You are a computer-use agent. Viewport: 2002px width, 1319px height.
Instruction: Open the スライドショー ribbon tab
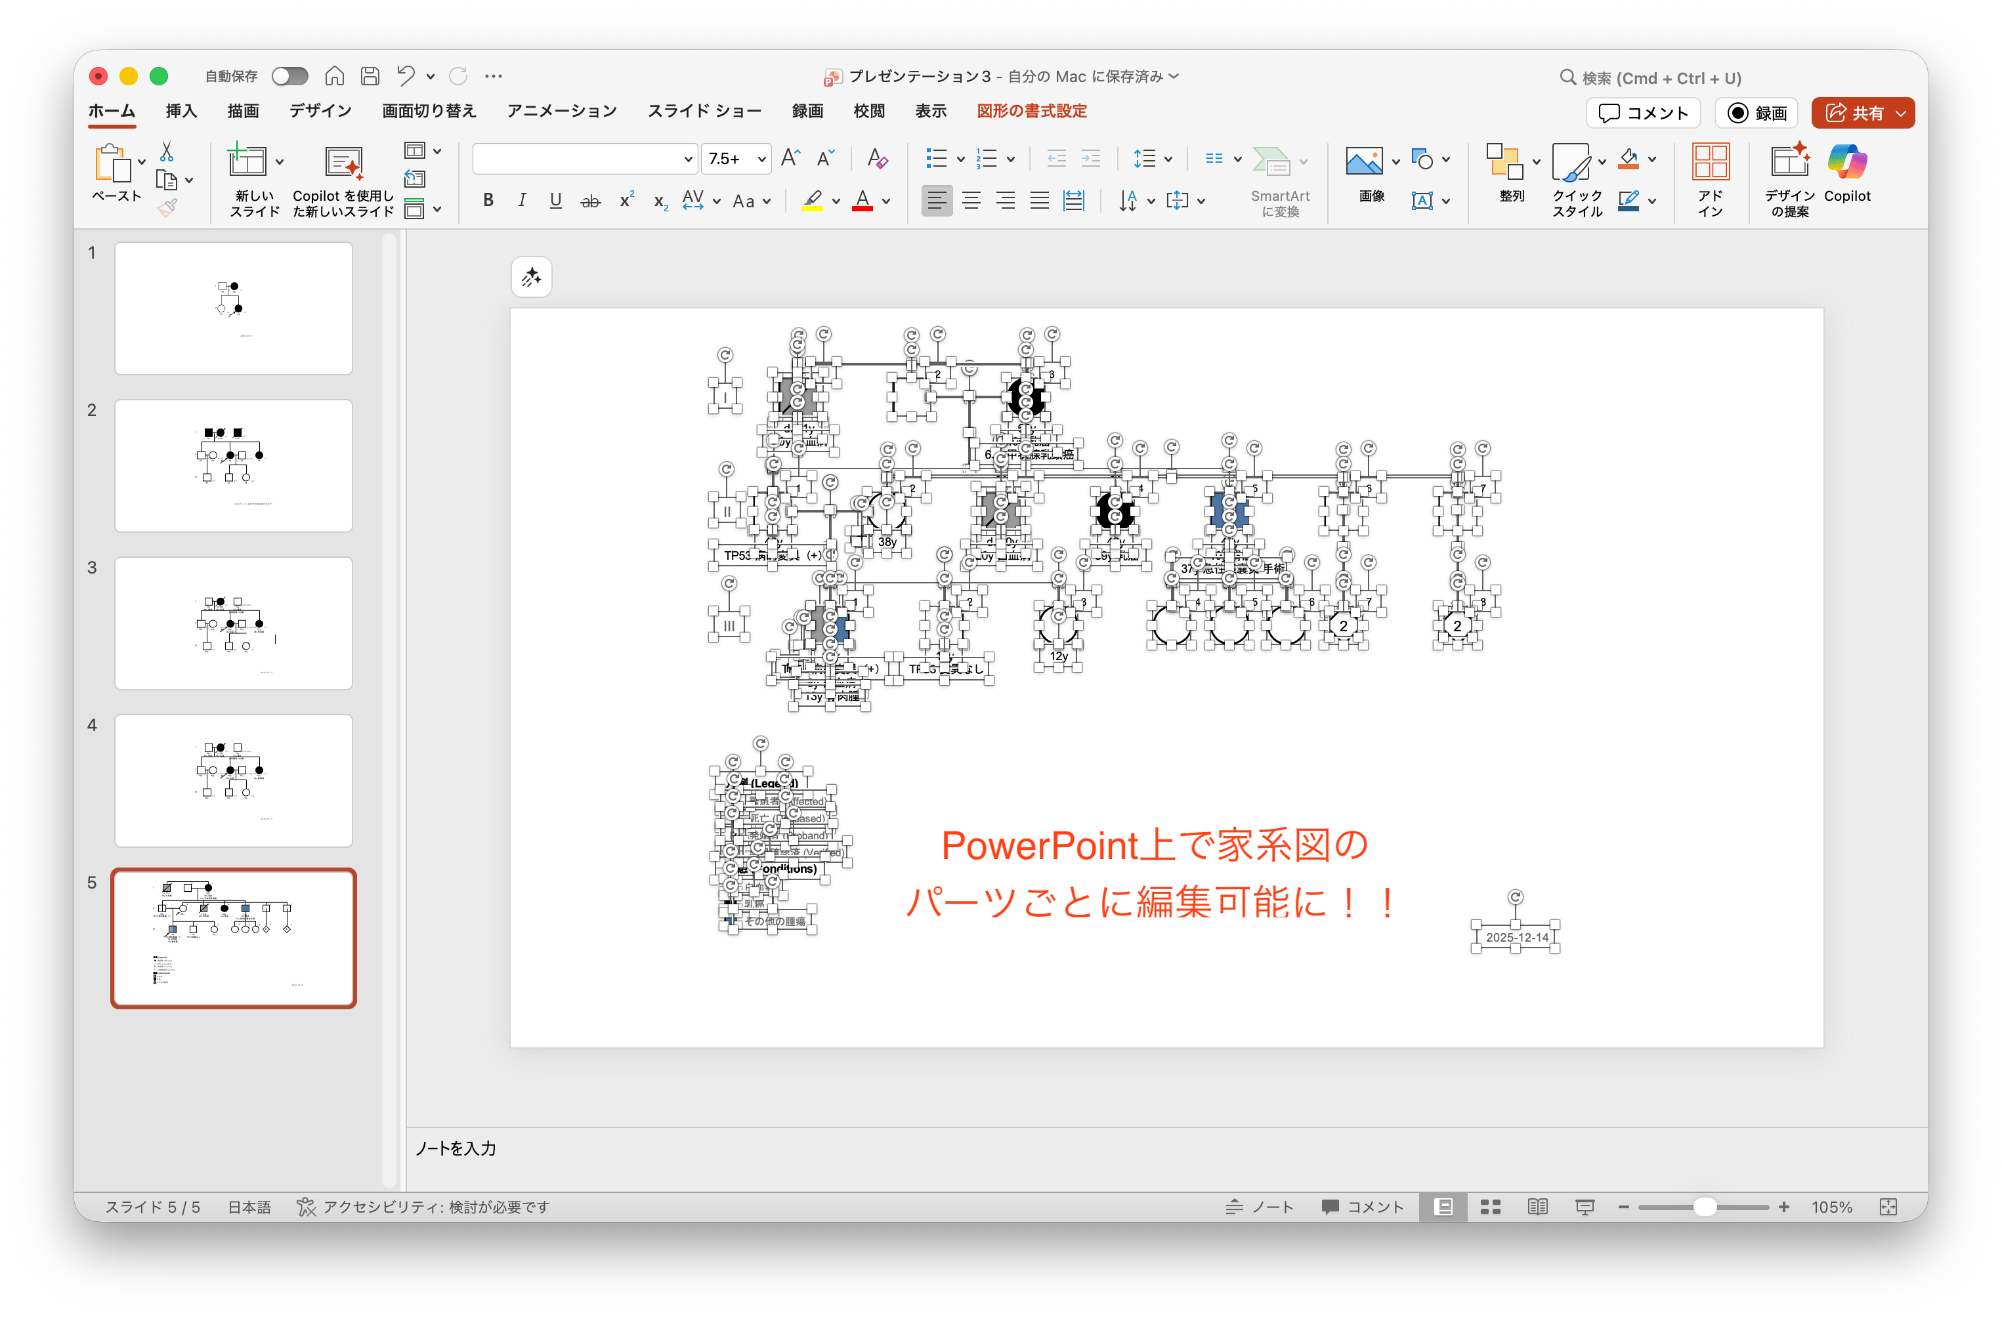tap(705, 110)
